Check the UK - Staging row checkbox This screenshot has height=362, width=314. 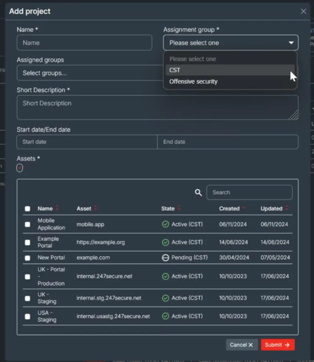point(28,298)
